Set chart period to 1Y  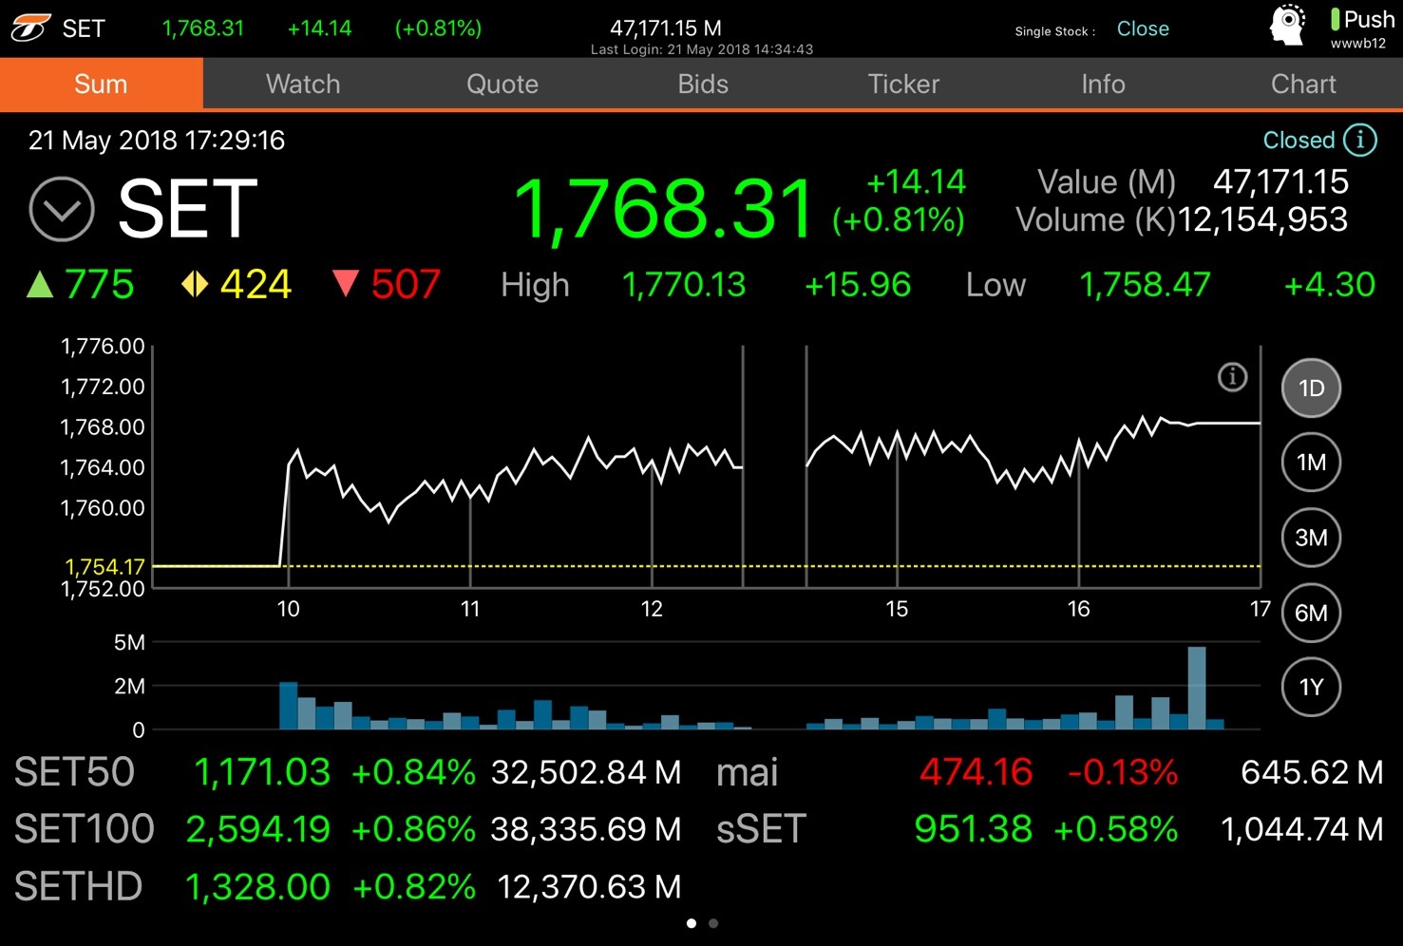1311,687
